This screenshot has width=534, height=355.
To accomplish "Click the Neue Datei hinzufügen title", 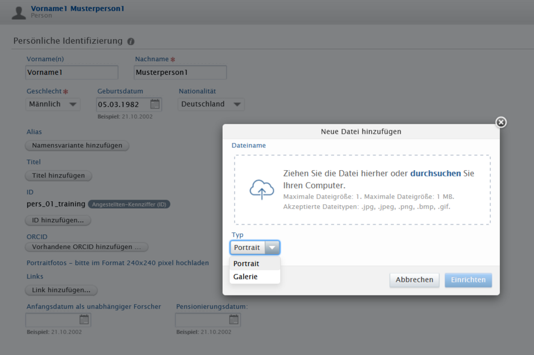I will (x=361, y=132).
